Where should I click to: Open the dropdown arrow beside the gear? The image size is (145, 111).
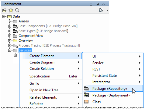pyautogui.click(x=107, y=10)
